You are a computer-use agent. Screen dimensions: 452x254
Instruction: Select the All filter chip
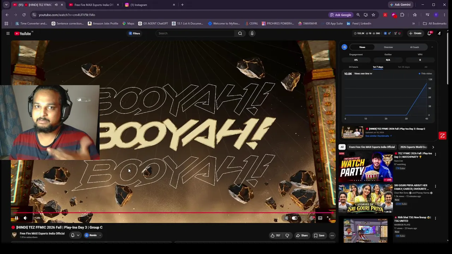tap(342, 147)
